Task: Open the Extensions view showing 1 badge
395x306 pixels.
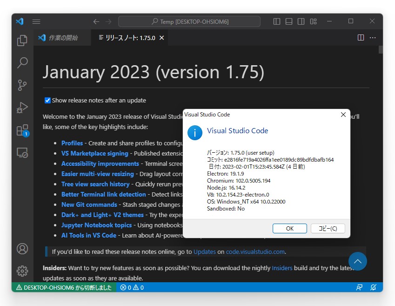Action: (x=22, y=129)
